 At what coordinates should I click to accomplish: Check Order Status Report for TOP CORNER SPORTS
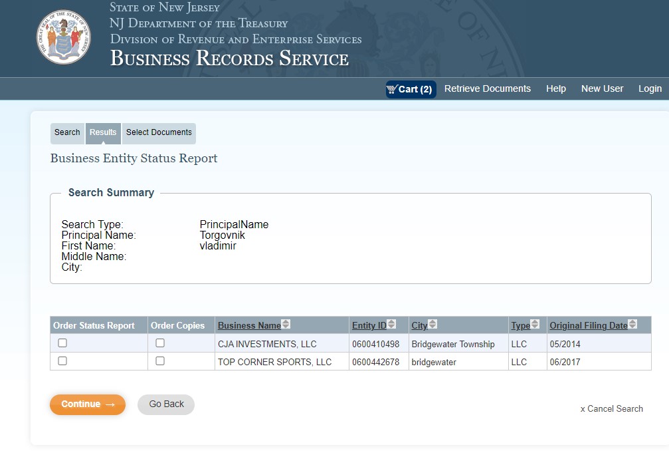click(62, 361)
